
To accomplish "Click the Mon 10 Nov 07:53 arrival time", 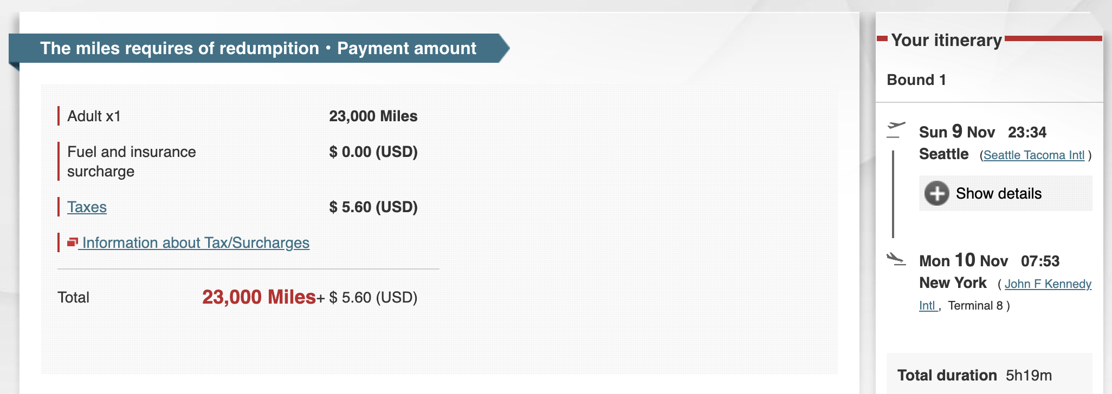I will [989, 261].
